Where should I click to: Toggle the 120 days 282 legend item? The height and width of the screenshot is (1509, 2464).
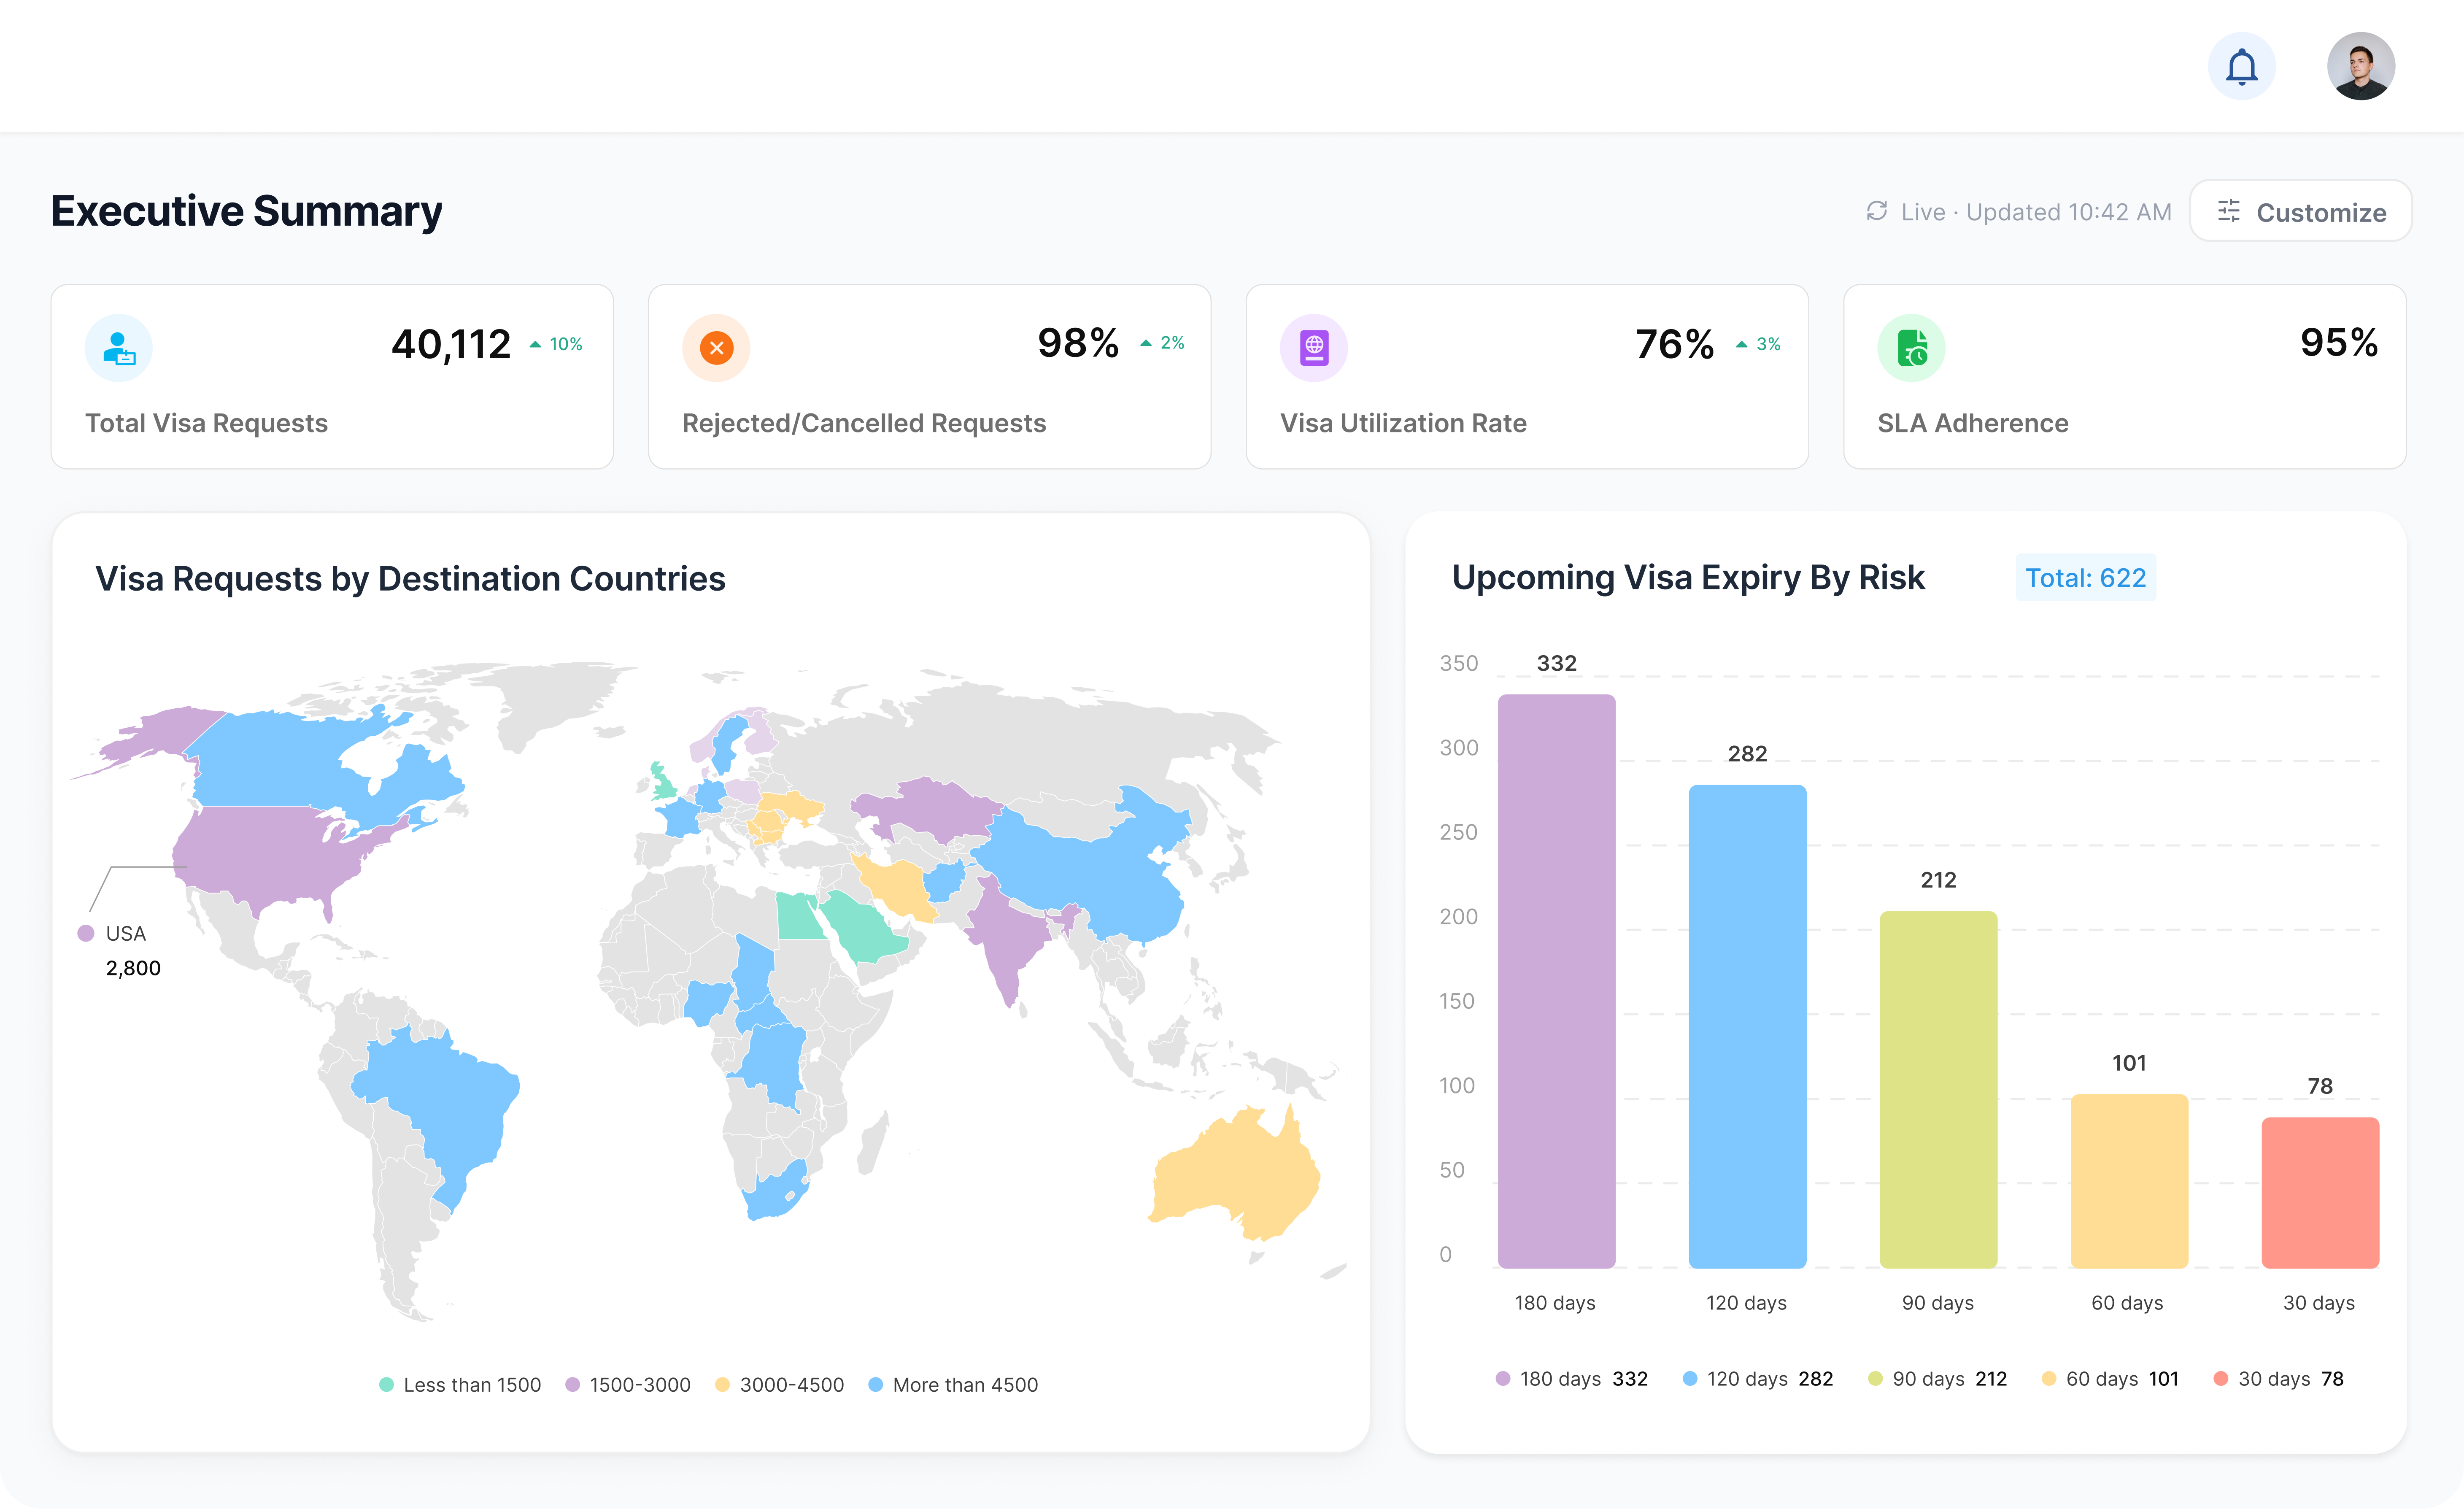pyautogui.click(x=1758, y=1379)
